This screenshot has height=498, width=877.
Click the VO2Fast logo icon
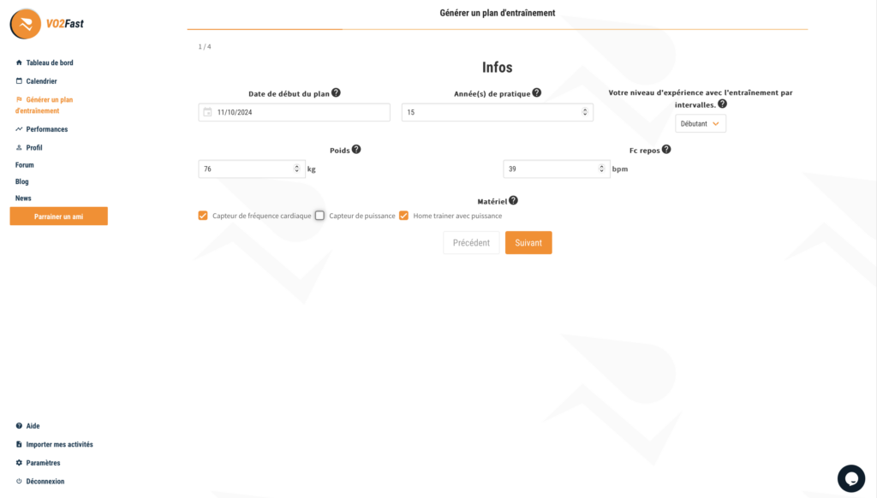(x=26, y=24)
